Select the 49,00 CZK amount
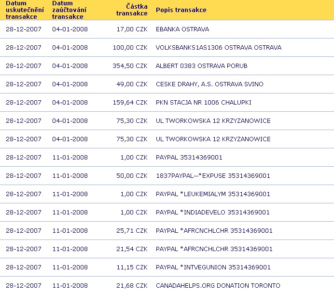Image resolution: width=334 pixels, height=293 pixels. (x=132, y=84)
